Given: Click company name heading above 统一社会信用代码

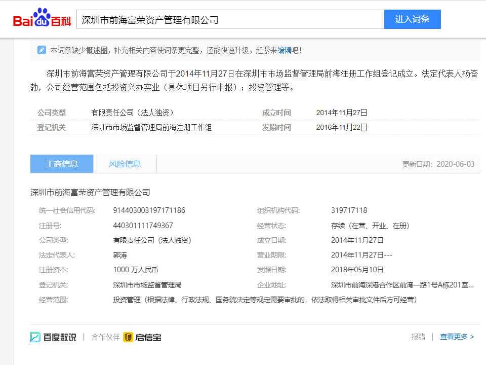Looking at the screenshot, I should pyautogui.click(x=90, y=192).
